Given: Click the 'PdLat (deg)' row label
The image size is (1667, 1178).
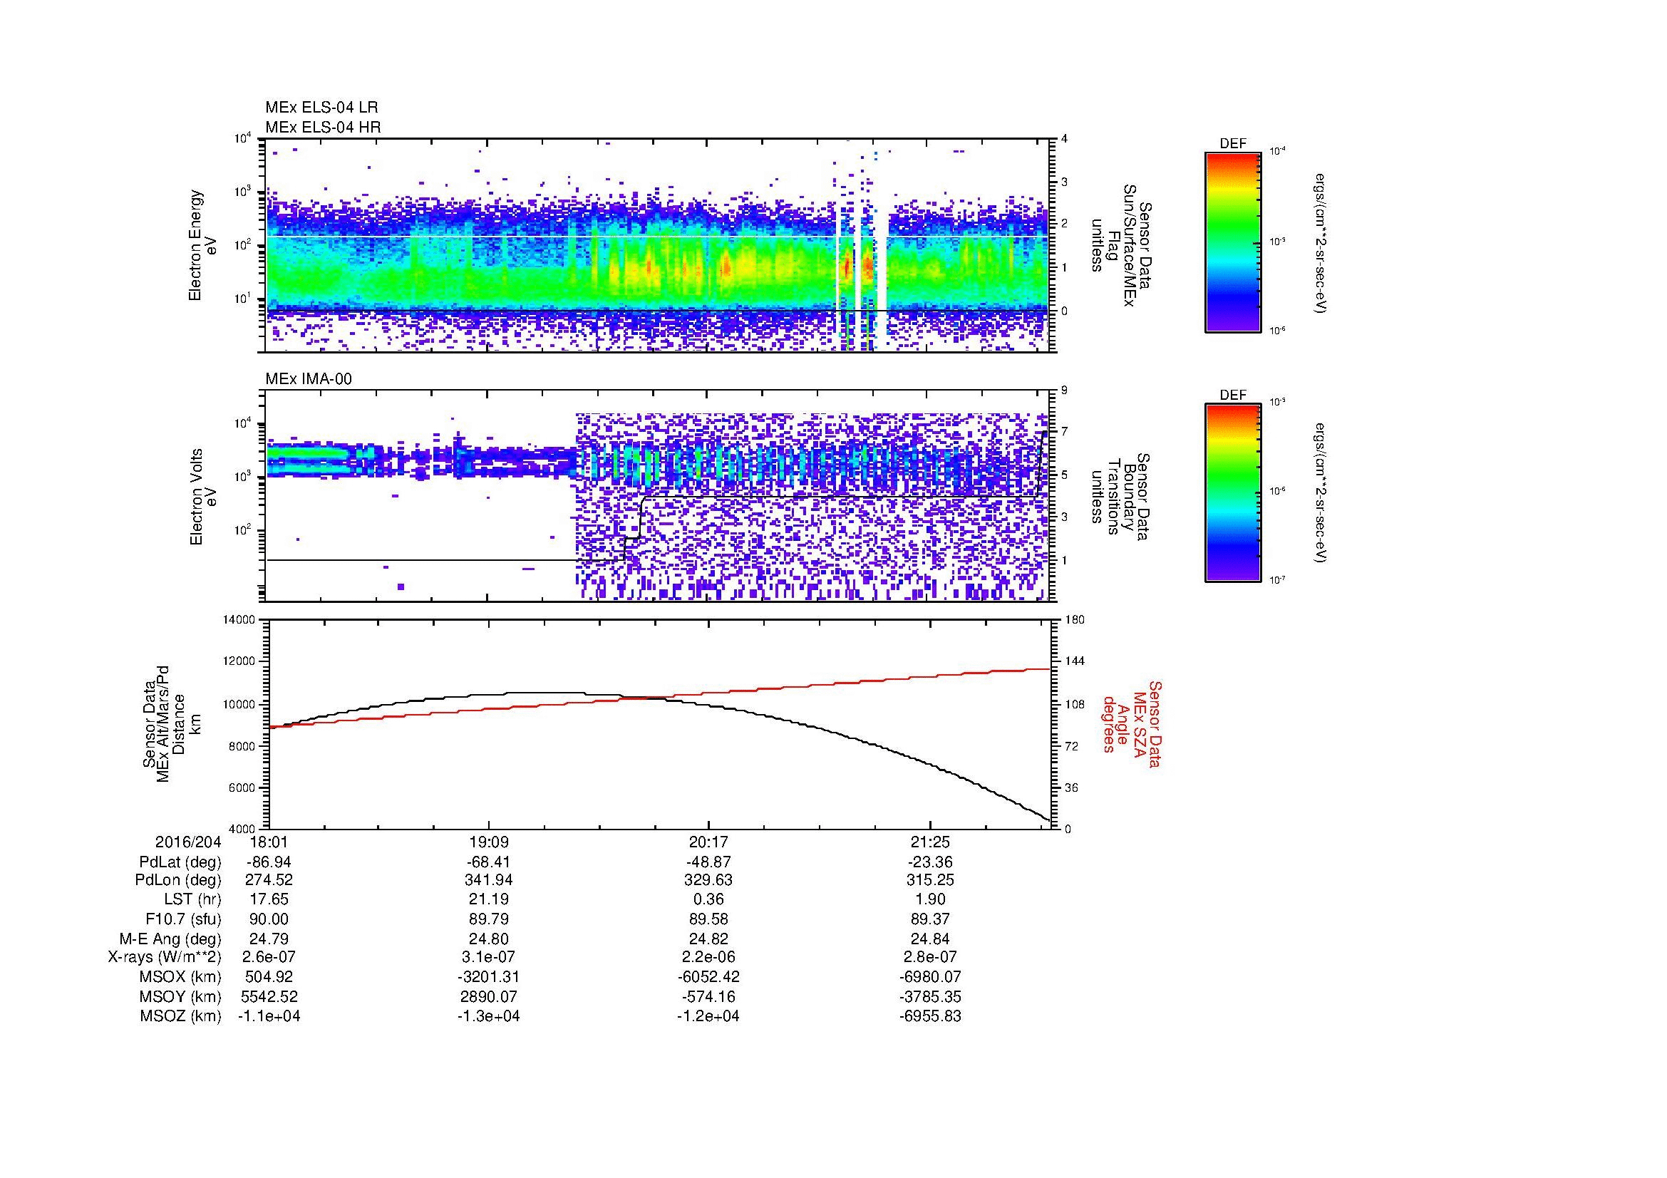Looking at the screenshot, I should point(180,862).
